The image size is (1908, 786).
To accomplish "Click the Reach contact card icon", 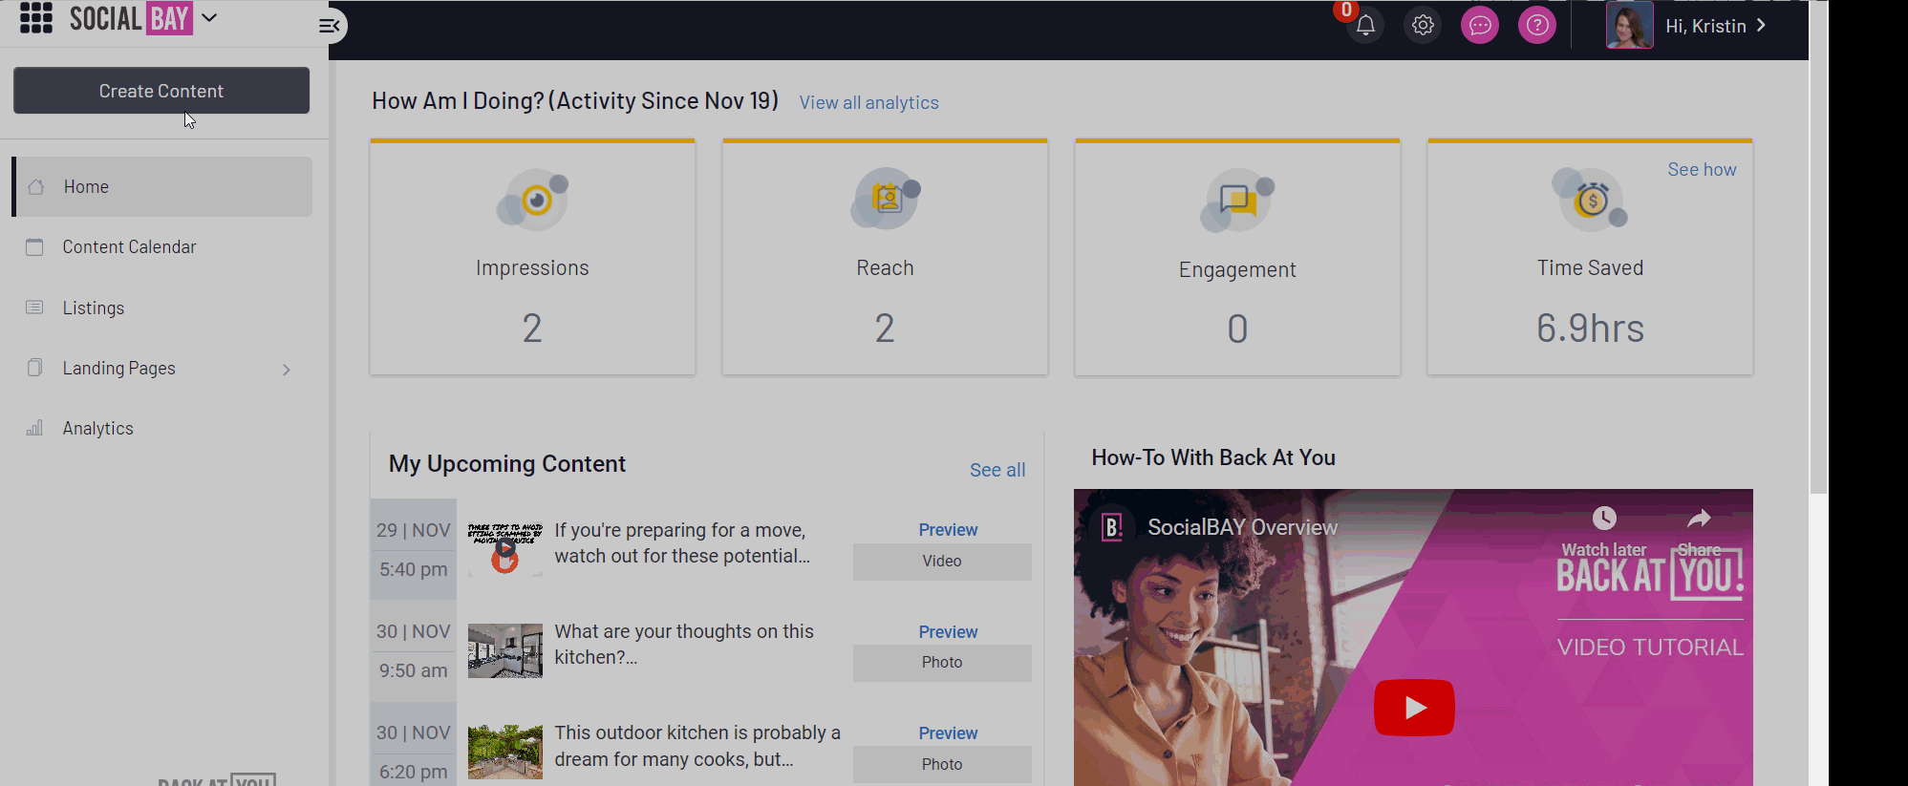I will (x=886, y=199).
